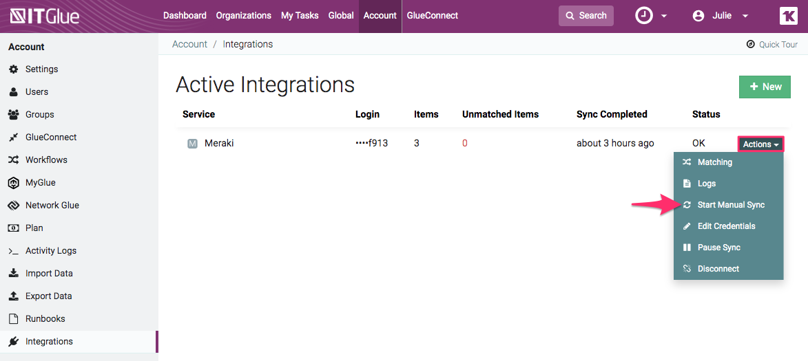808x361 pixels.
Task: Click the IT Glue logo
Action: click(x=45, y=16)
